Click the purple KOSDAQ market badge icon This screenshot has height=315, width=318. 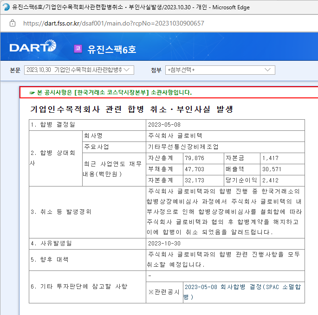(x=78, y=49)
